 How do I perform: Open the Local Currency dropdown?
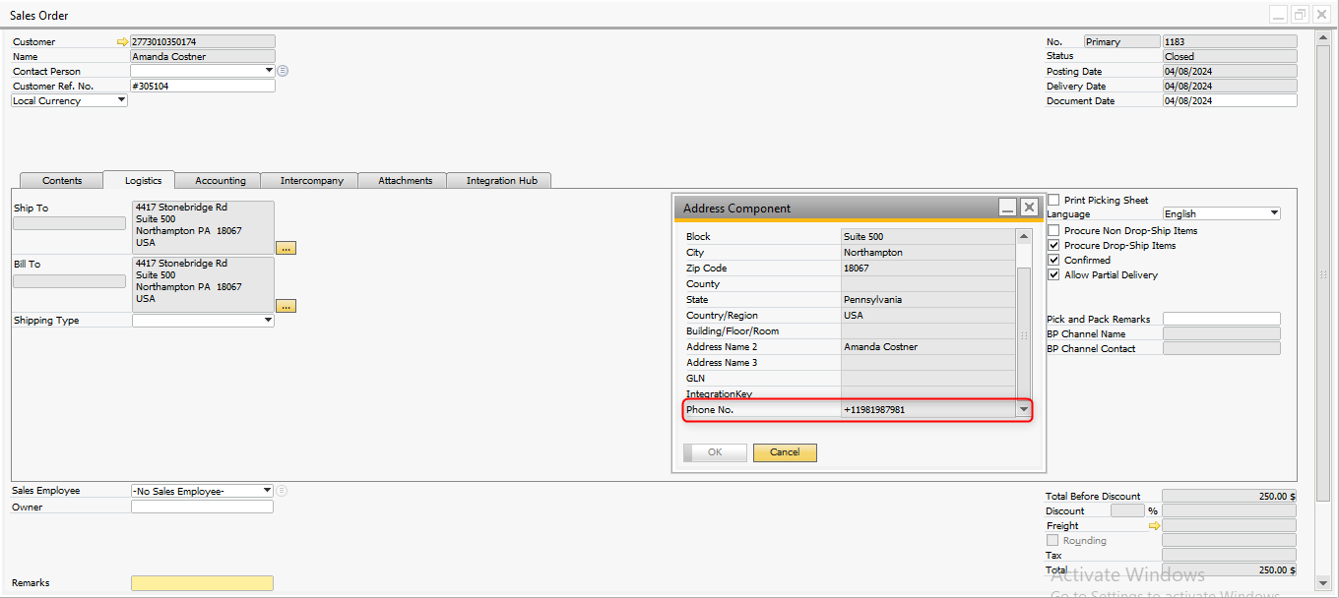click(x=121, y=100)
